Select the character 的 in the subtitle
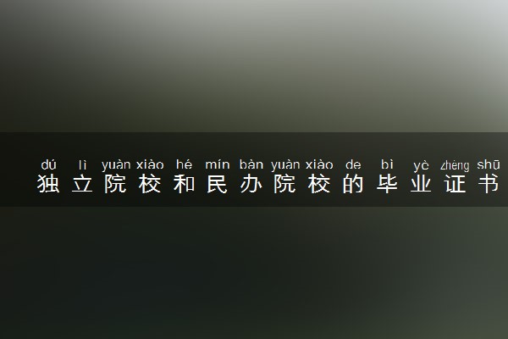This screenshot has height=339, width=508. coord(353,184)
